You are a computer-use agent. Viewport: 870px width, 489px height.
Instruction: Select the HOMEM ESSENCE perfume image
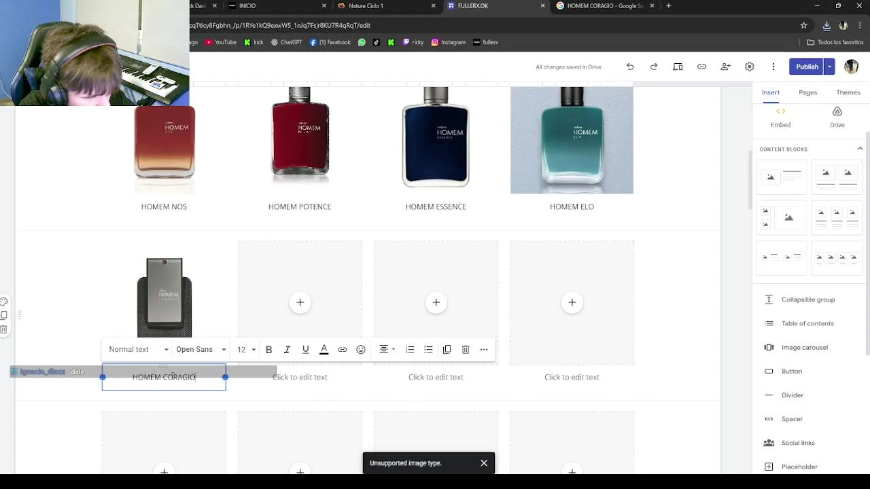(x=436, y=137)
